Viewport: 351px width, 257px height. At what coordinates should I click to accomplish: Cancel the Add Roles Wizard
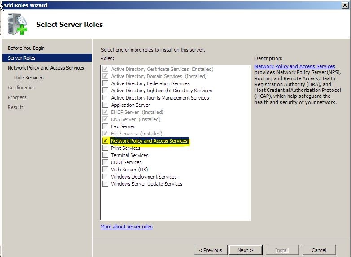click(x=319, y=250)
